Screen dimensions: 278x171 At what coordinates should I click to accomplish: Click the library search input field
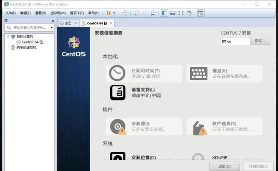coord(30,27)
